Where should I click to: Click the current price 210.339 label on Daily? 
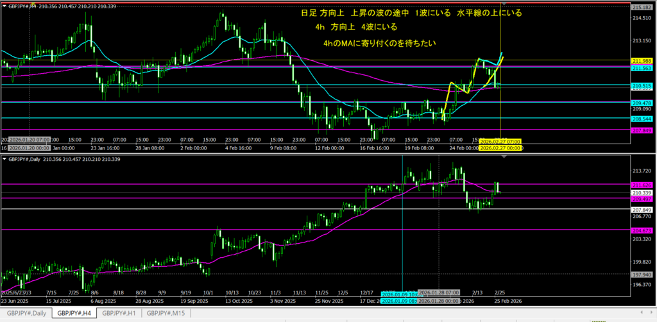click(642, 192)
